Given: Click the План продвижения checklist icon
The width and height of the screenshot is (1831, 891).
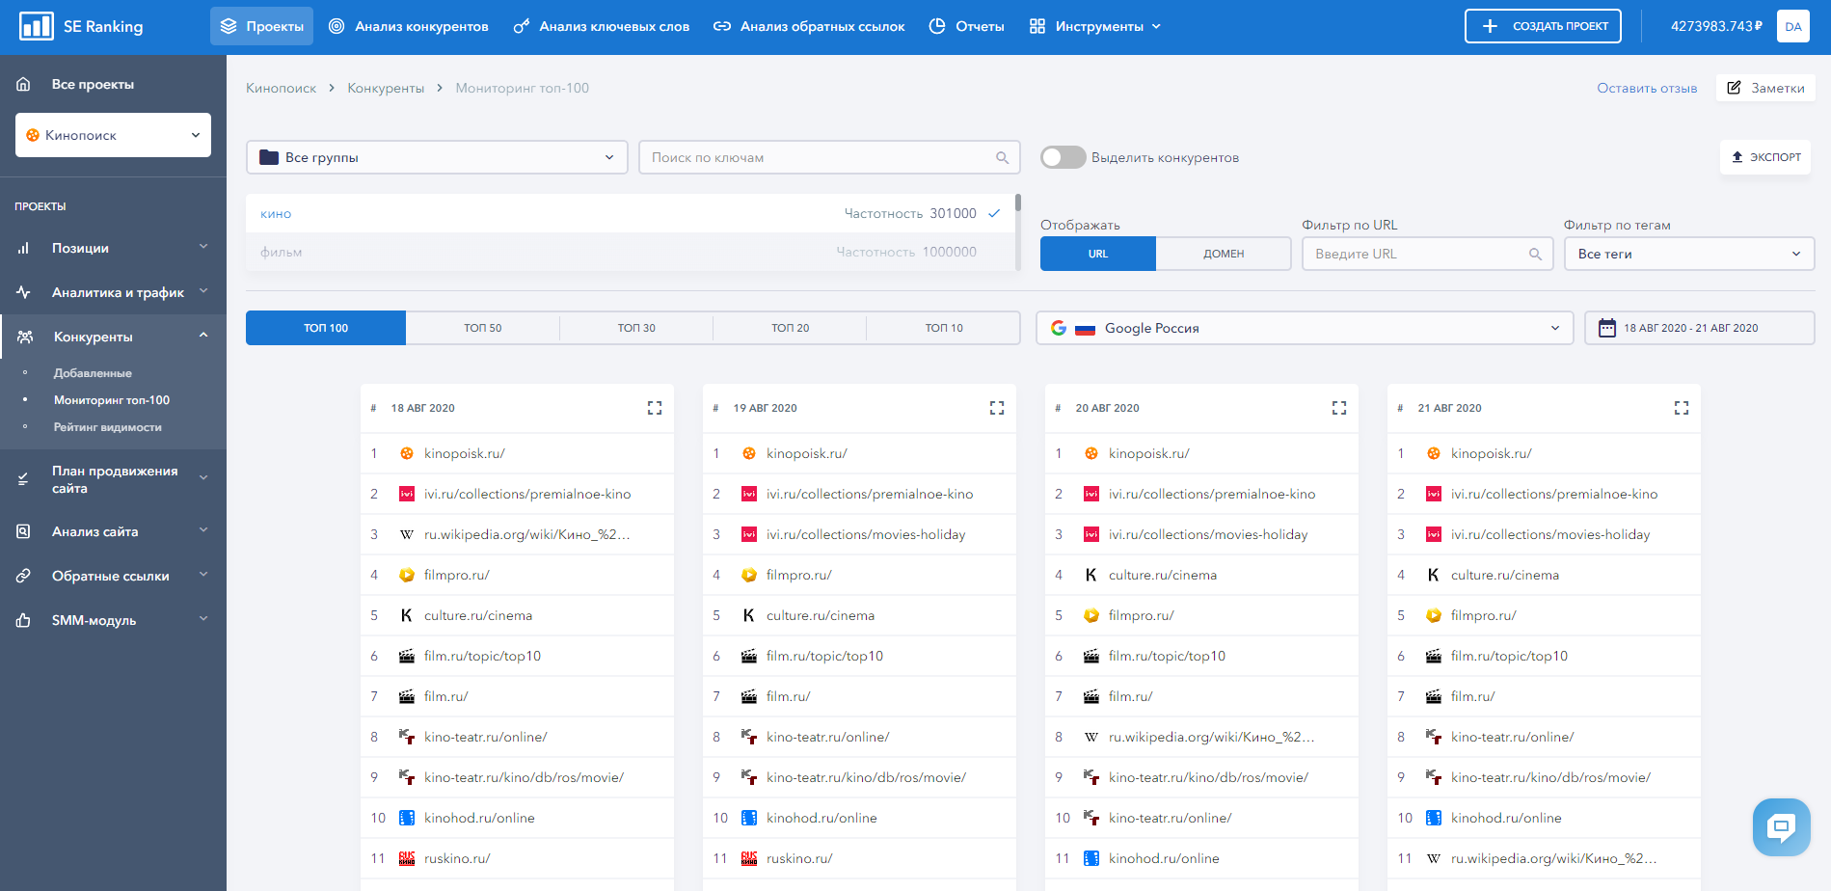Looking at the screenshot, I should pyautogui.click(x=23, y=479).
